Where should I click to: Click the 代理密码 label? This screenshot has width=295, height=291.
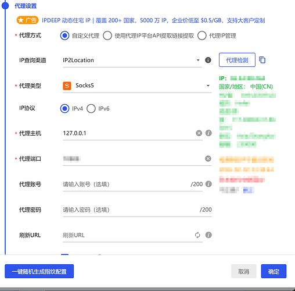30,210
